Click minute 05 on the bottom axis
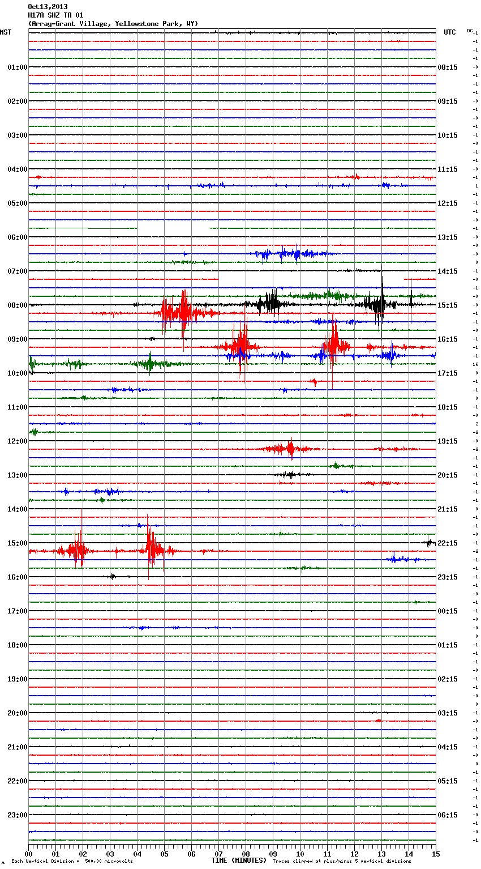481x869 pixels. pyautogui.click(x=164, y=854)
